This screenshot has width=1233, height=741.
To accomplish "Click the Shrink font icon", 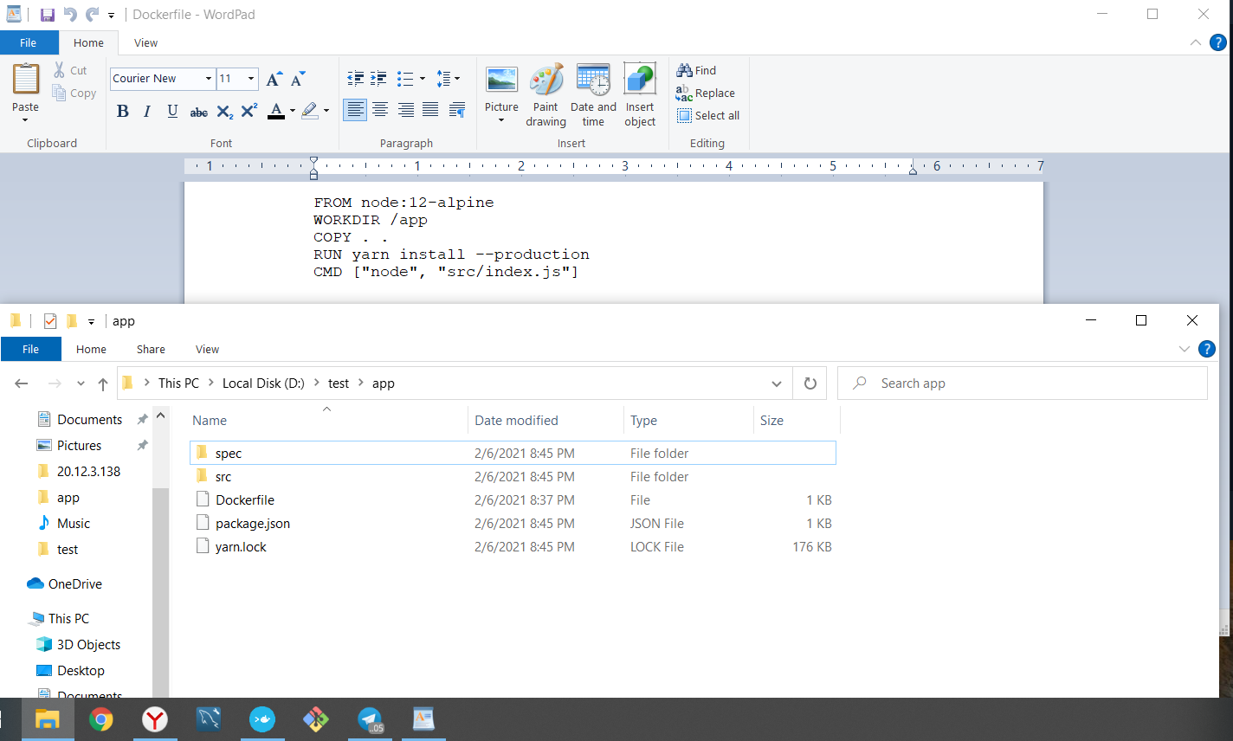I will tap(298, 79).
